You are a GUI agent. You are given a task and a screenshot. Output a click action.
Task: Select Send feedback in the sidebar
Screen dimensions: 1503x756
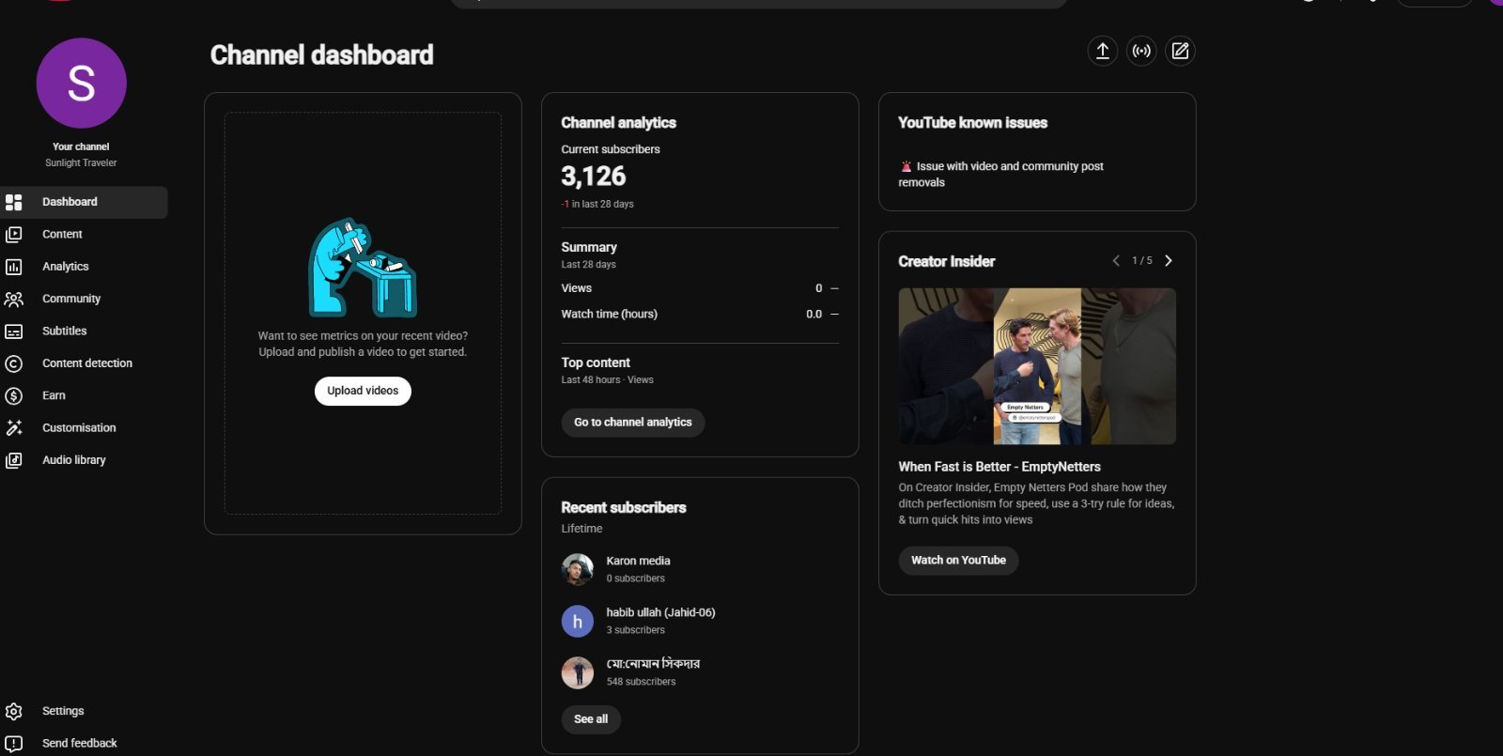coord(84,743)
